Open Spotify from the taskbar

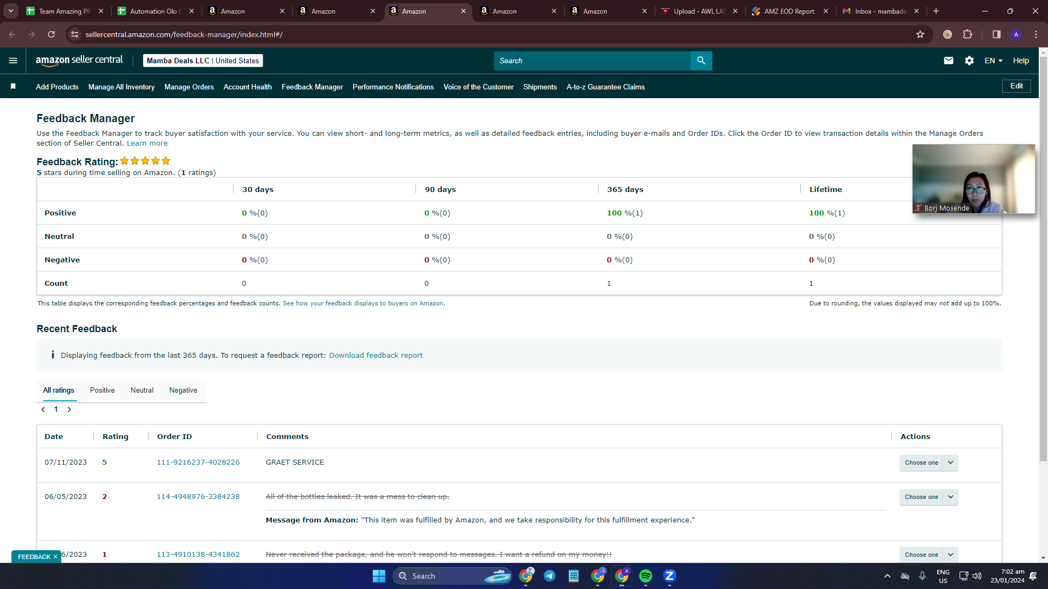click(x=646, y=576)
